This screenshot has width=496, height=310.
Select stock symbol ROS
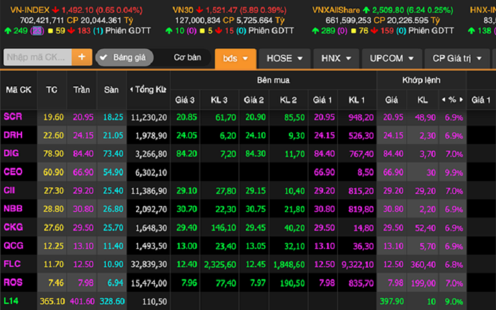coord(13,282)
